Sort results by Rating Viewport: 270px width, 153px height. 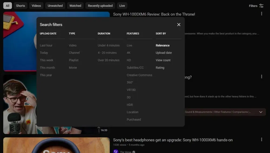pos(160,67)
